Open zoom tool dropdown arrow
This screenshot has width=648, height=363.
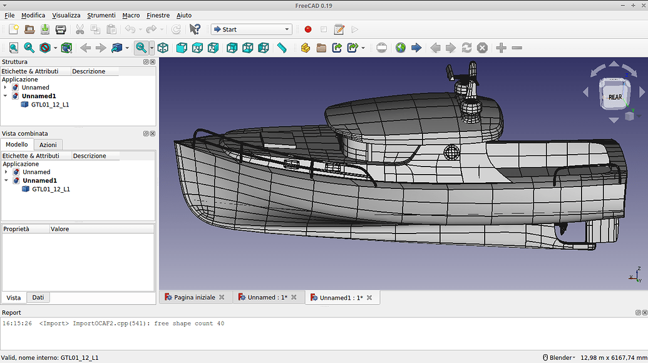point(152,48)
